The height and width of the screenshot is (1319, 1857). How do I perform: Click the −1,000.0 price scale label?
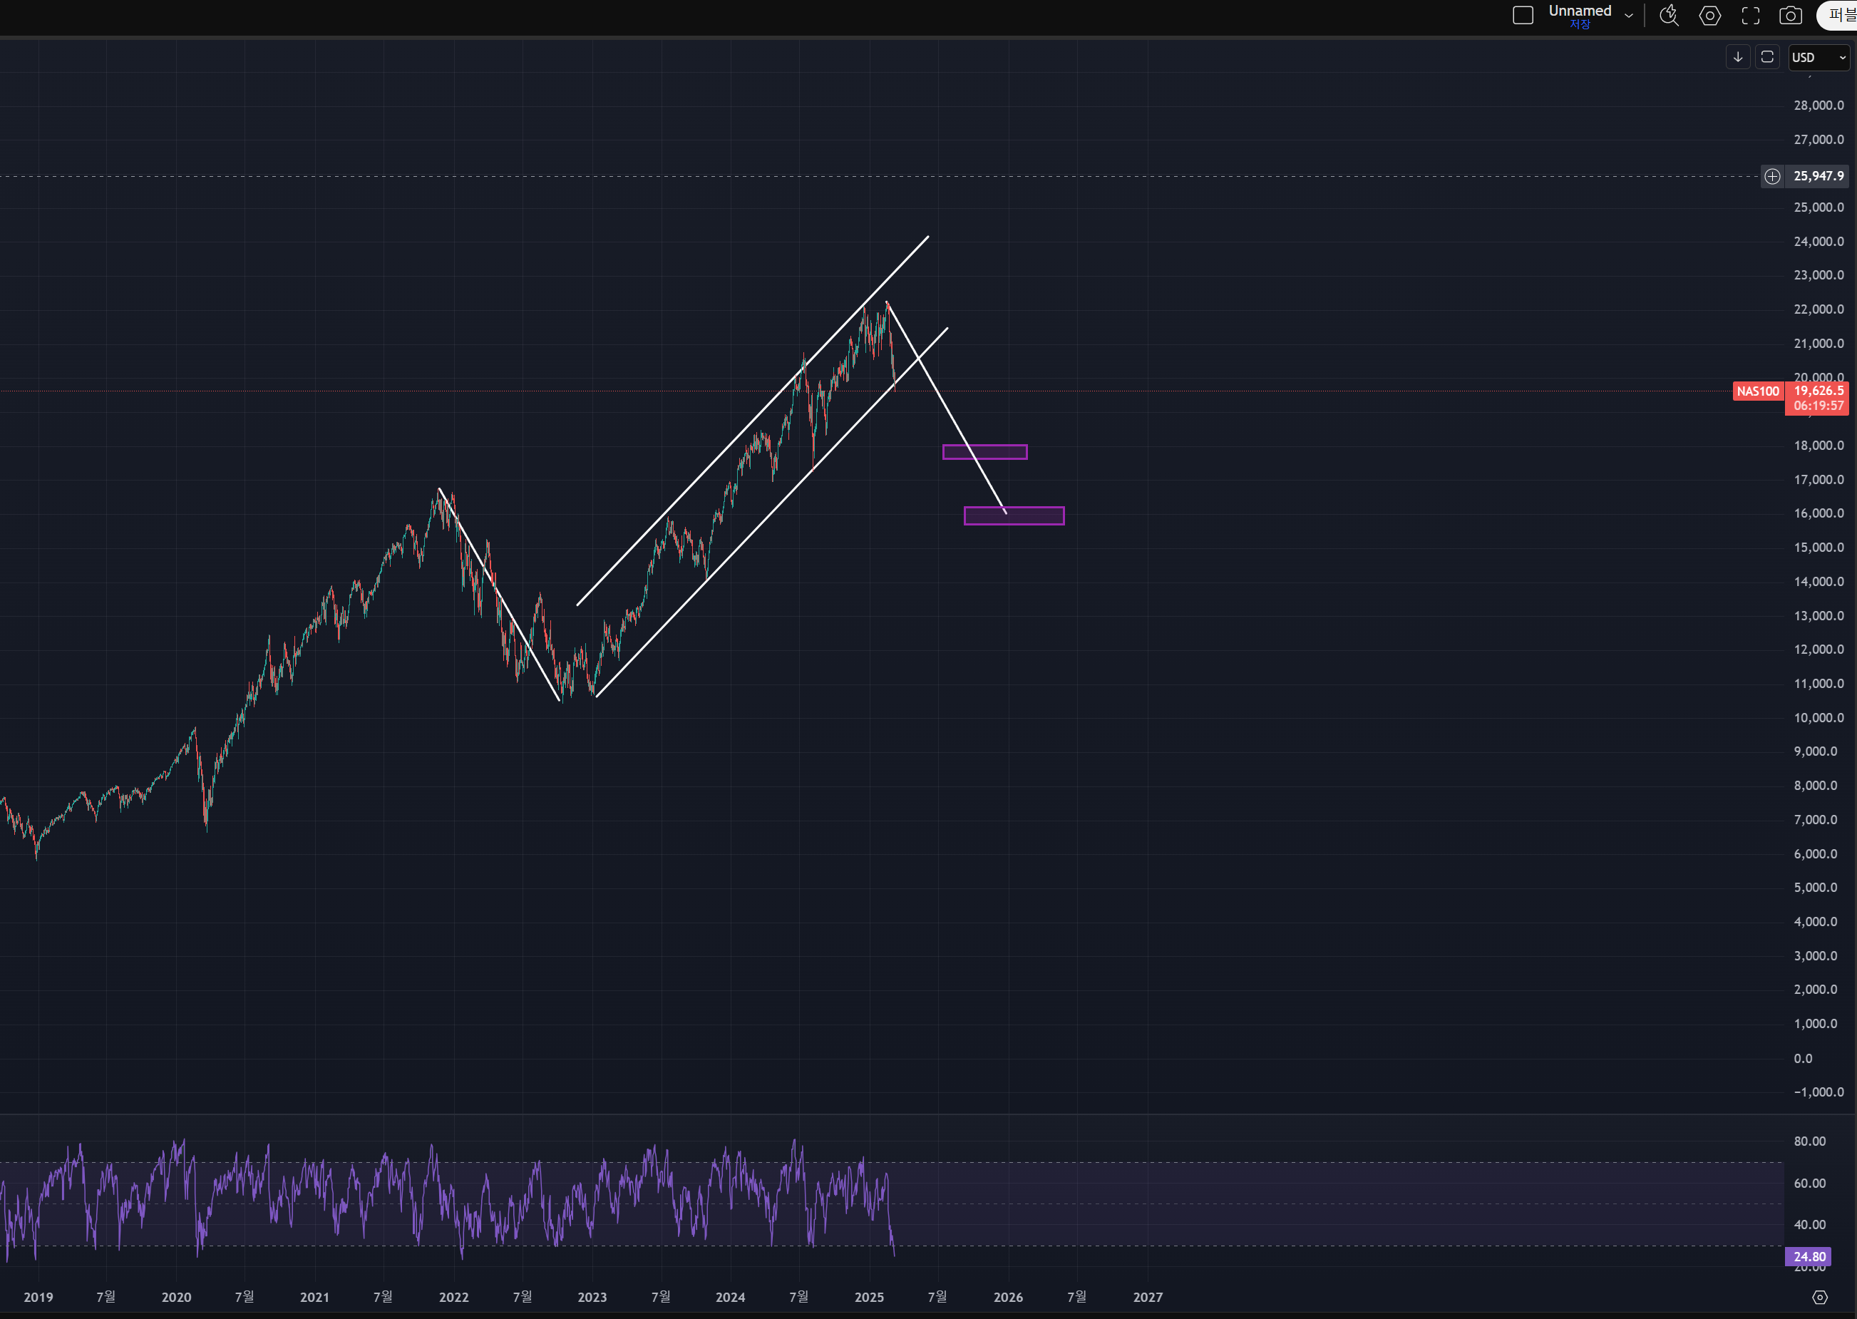[1818, 1092]
